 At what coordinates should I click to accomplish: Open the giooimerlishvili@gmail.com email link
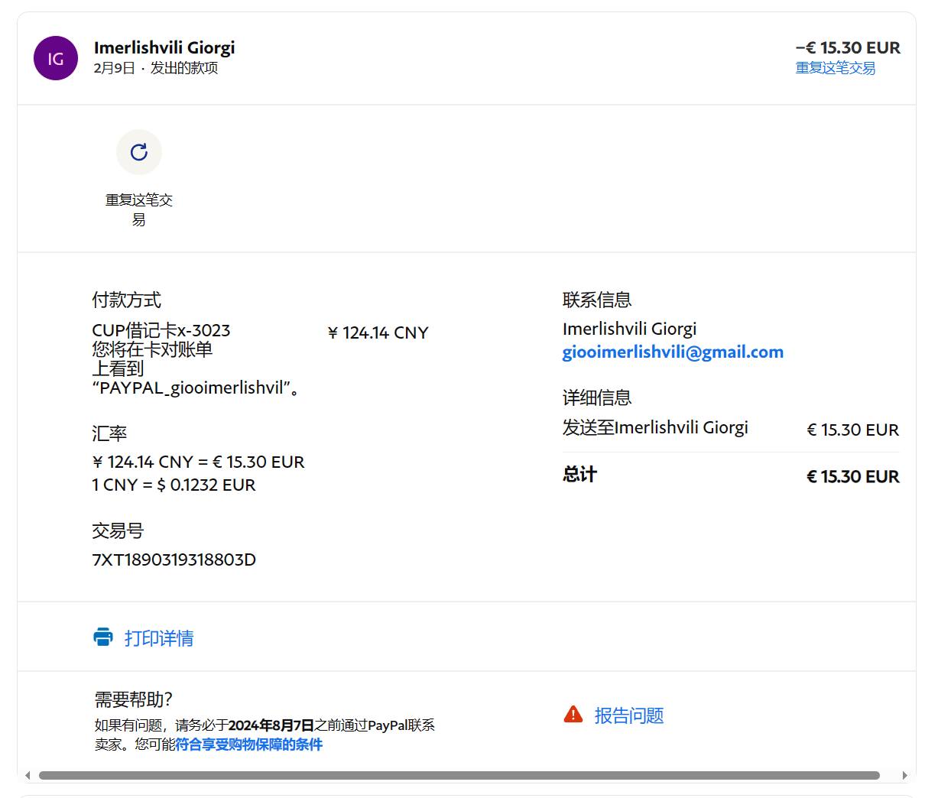(x=673, y=352)
